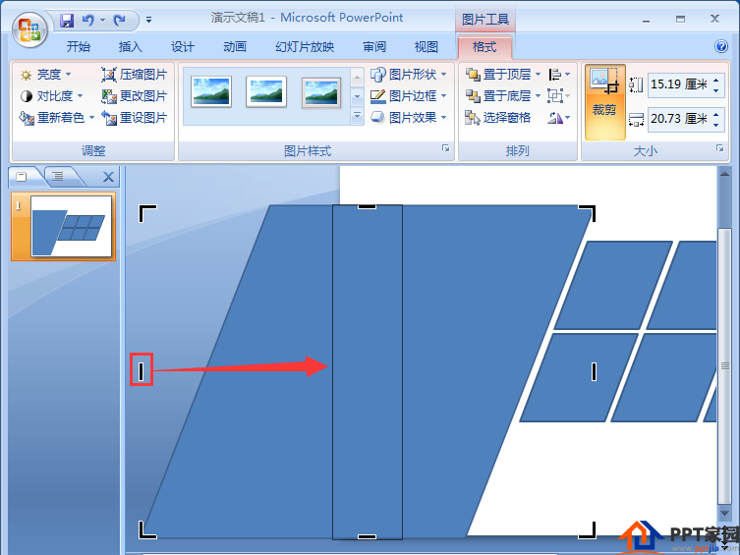Edit the 15.19 厘米 height field

coord(679,84)
